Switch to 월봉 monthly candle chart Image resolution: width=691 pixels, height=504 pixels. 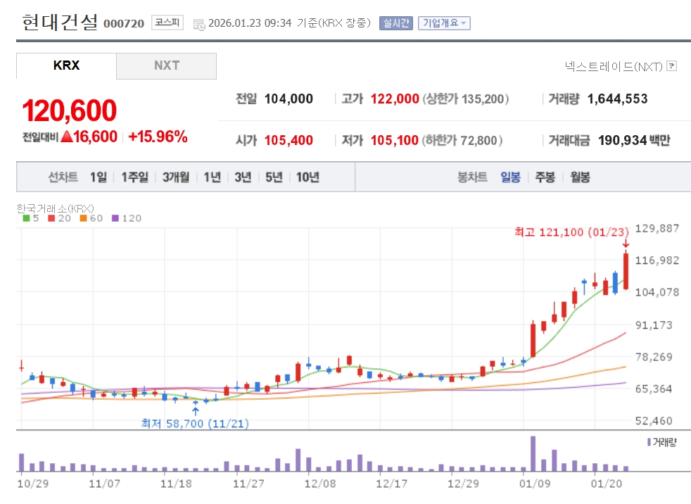coord(580,177)
